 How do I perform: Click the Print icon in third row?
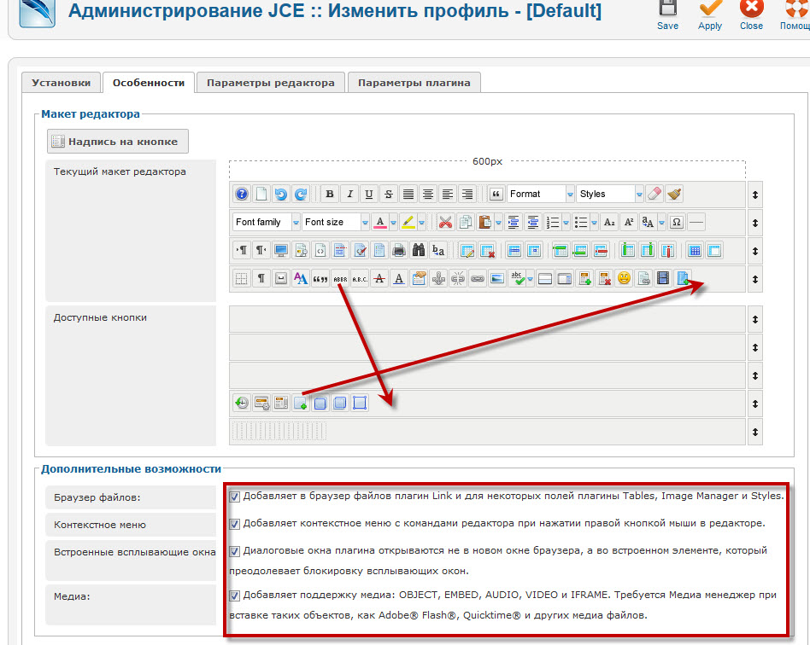[x=398, y=251]
